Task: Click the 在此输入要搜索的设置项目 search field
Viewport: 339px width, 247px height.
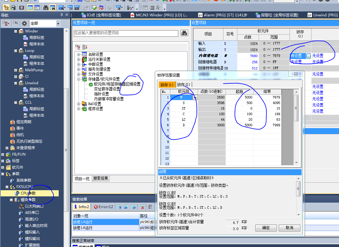Action: pyautogui.click(x=126, y=33)
